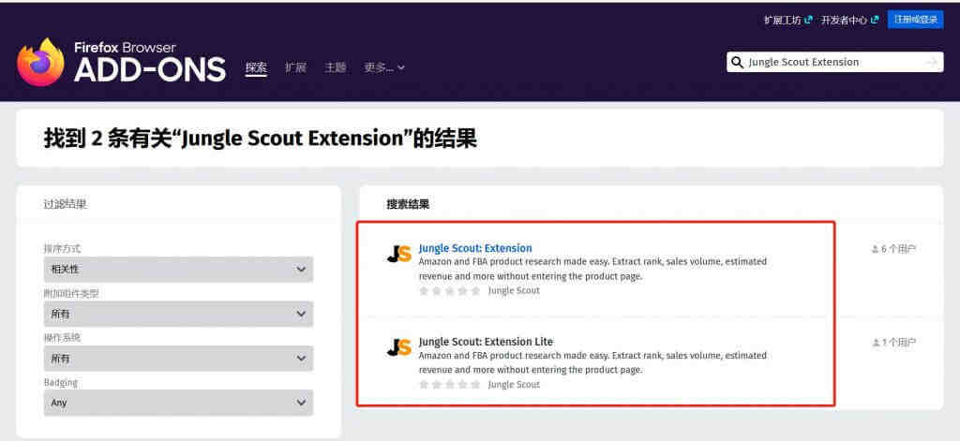Viewport: 960px width, 441px height.
Task: Click user icon beside 1 个用户
Action: coord(876,343)
